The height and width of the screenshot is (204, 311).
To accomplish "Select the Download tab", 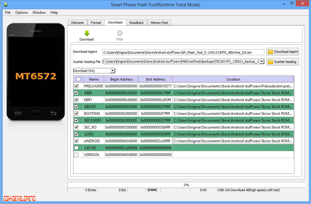I will click(x=115, y=22).
